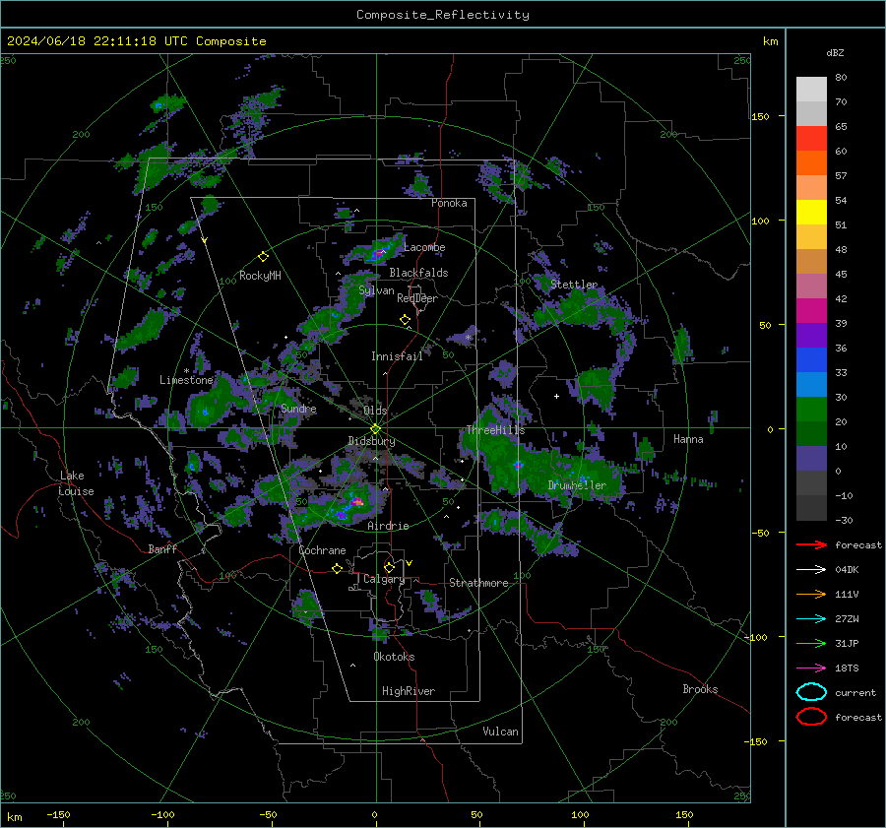Click the yellow diamond marker at radar center
Viewport: 886px width, 828px height.
pos(376,428)
